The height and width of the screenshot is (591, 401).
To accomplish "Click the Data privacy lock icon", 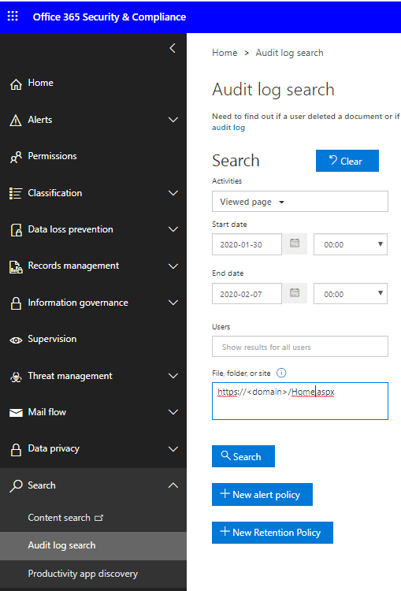I will (16, 450).
